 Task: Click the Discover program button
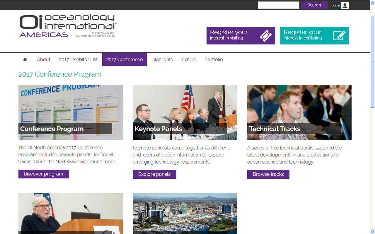pyautogui.click(x=44, y=174)
